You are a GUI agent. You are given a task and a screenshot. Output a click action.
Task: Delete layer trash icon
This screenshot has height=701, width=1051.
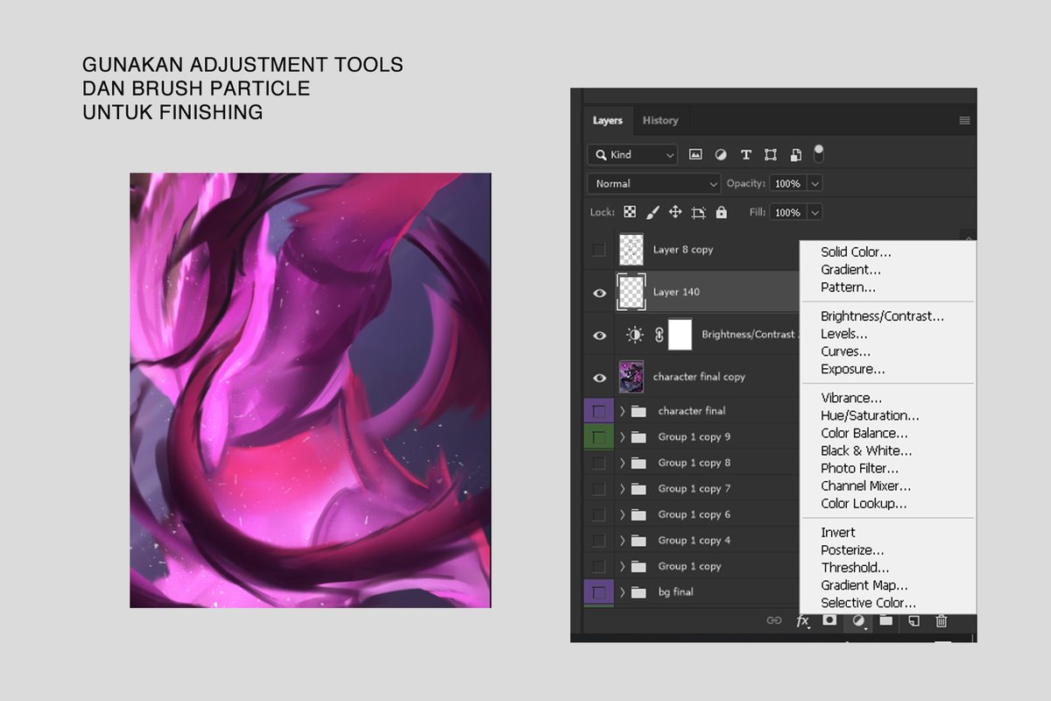click(942, 620)
